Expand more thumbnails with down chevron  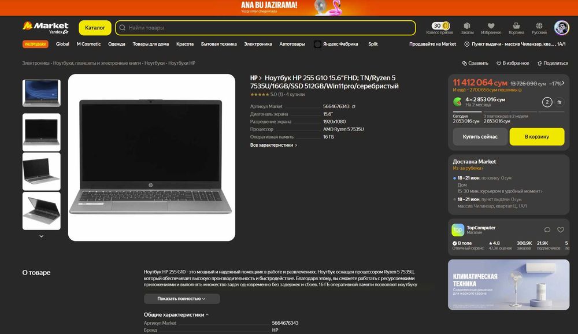click(41, 236)
